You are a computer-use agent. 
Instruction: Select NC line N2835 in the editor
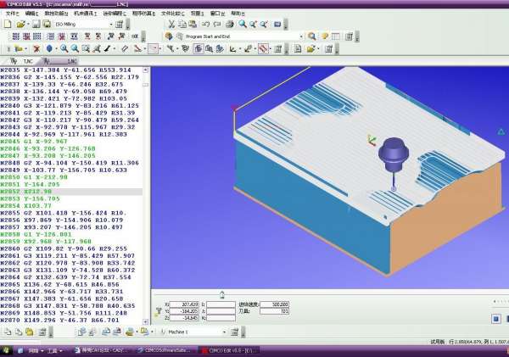pyautogui.click(x=65, y=70)
